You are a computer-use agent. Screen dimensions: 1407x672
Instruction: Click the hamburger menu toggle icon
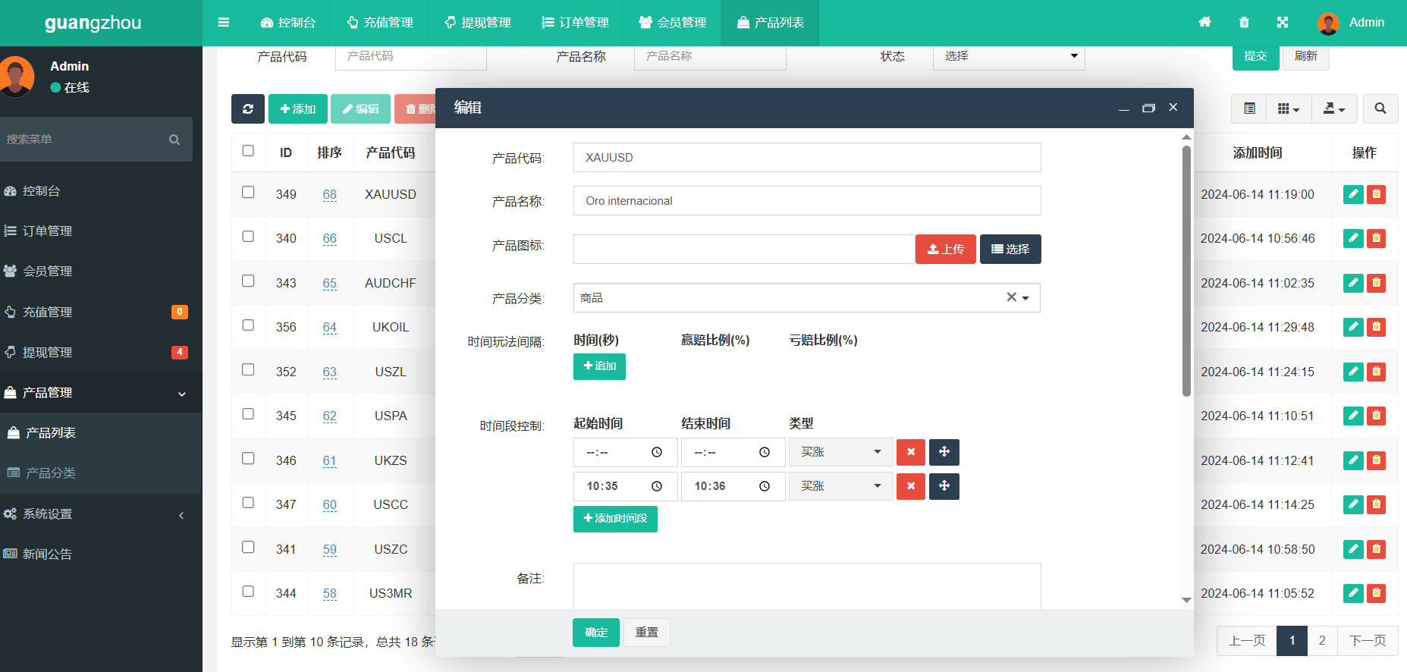pos(224,23)
